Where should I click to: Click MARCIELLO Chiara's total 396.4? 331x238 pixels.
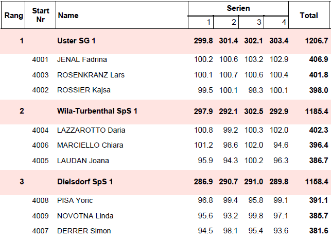point(319,145)
